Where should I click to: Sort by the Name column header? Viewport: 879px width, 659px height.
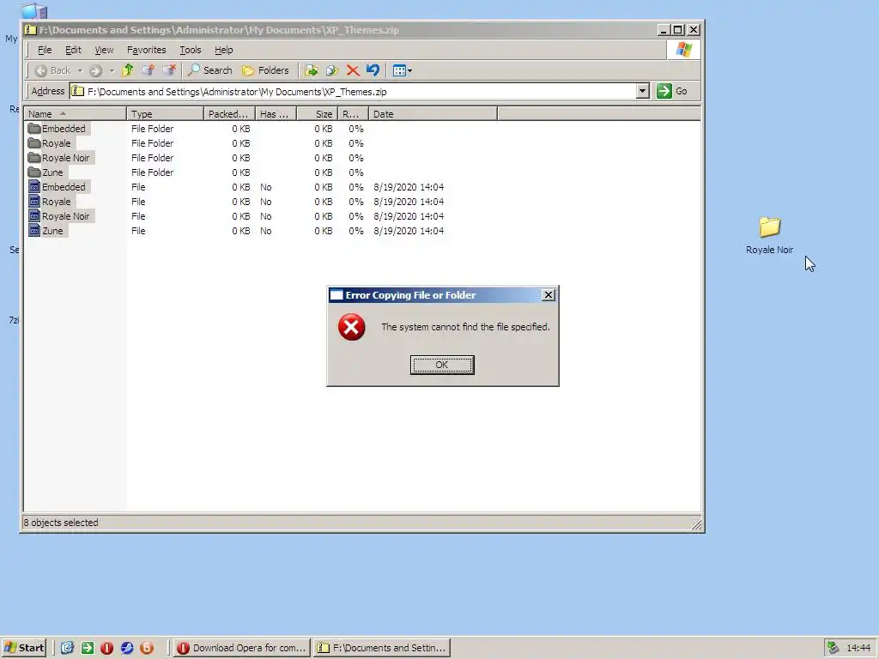pos(76,114)
